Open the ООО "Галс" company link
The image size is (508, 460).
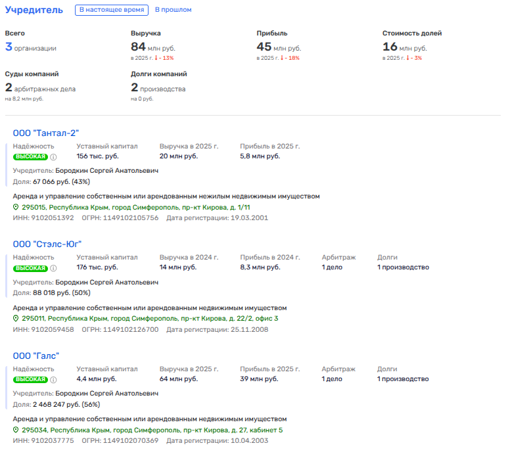[37, 356]
